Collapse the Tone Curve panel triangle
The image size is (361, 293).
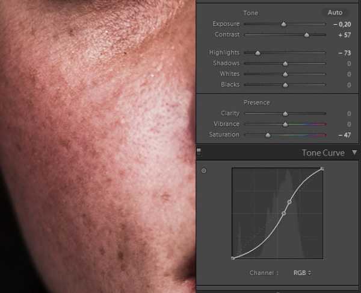point(354,153)
